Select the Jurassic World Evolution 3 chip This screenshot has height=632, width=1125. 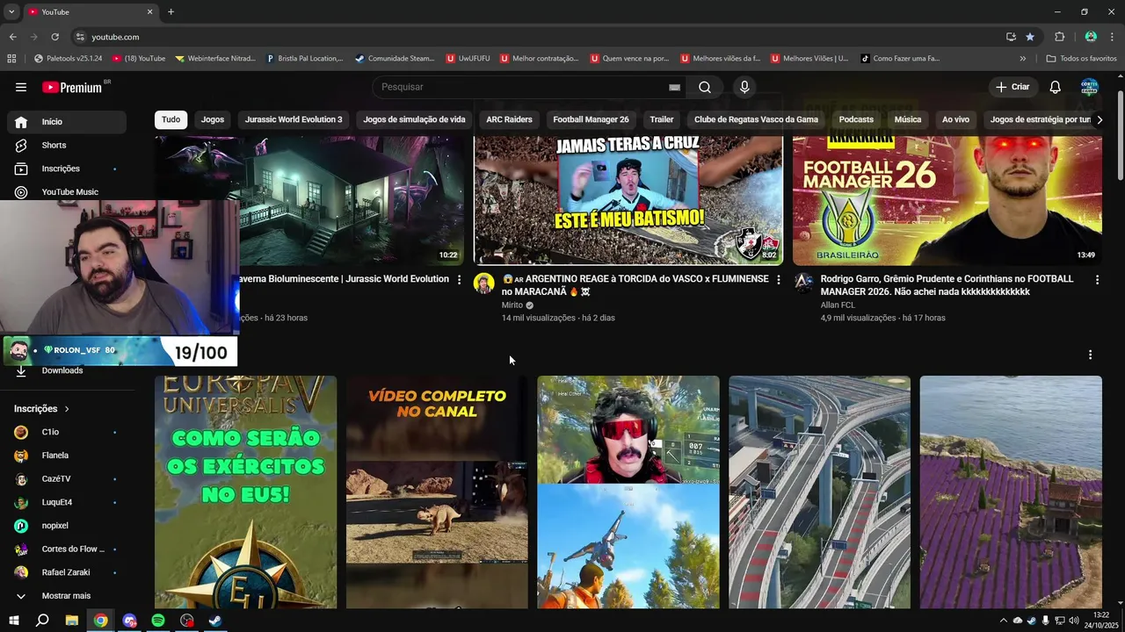point(294,119)
